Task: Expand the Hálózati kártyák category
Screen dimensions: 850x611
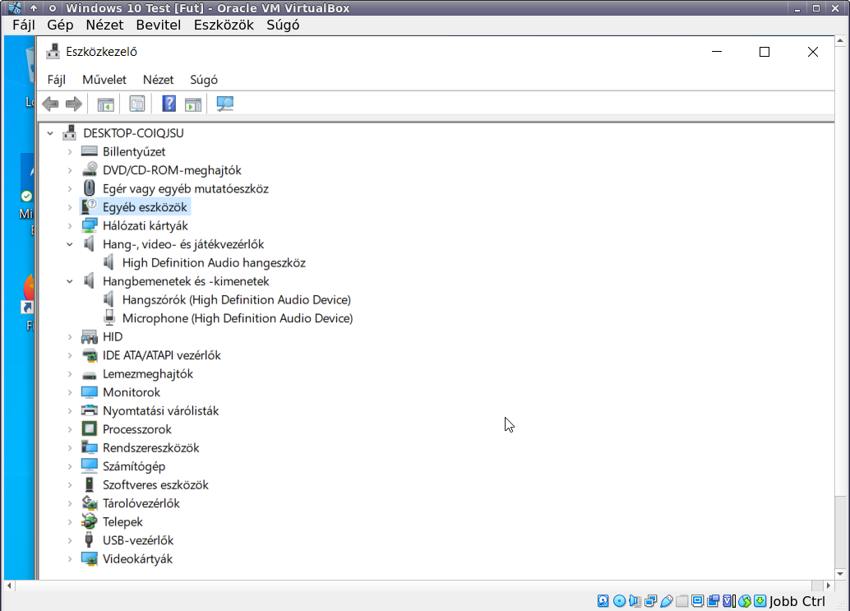Action: [x=69, y=225]
